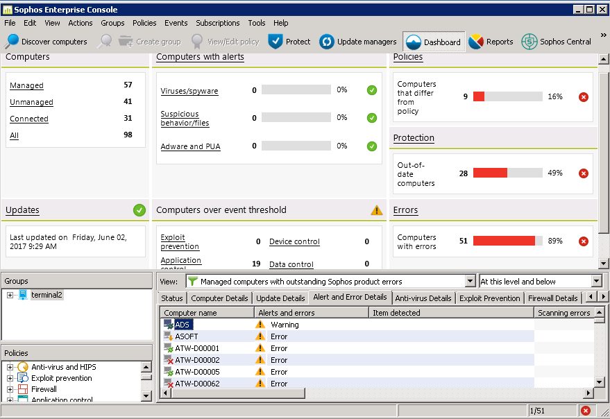Click the green check on Adware and PUA row
This screenshot has height=419, width=610.
(x=372, y=146)
